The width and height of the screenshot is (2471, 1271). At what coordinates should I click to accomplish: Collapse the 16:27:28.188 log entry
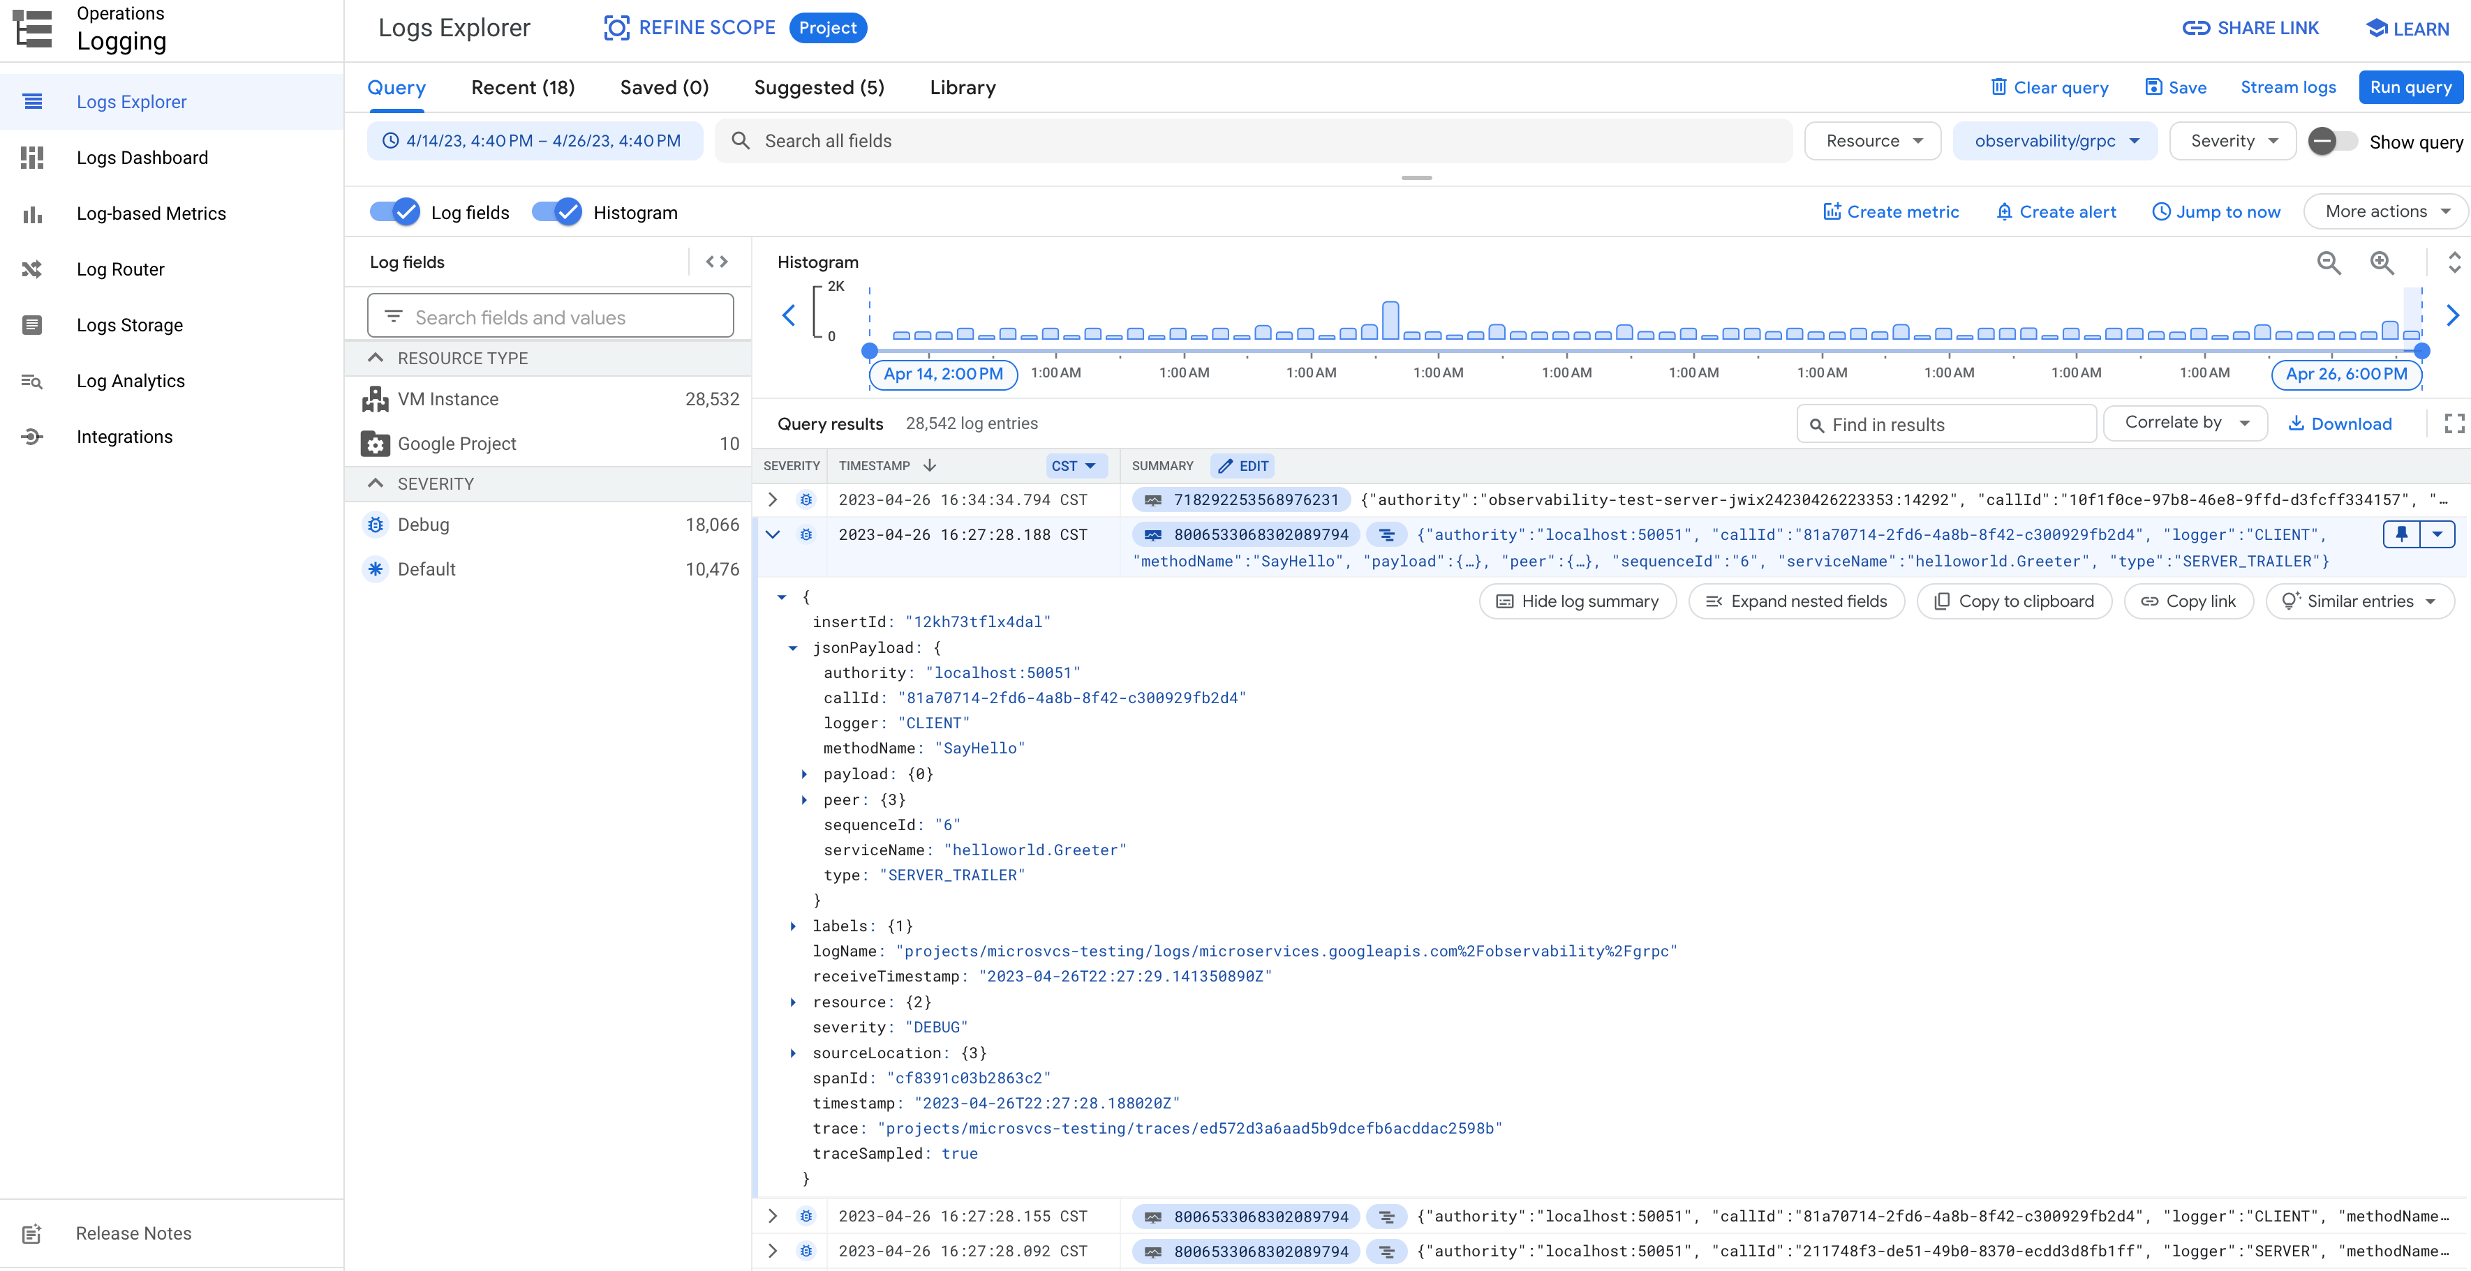[x=773, y=535]
